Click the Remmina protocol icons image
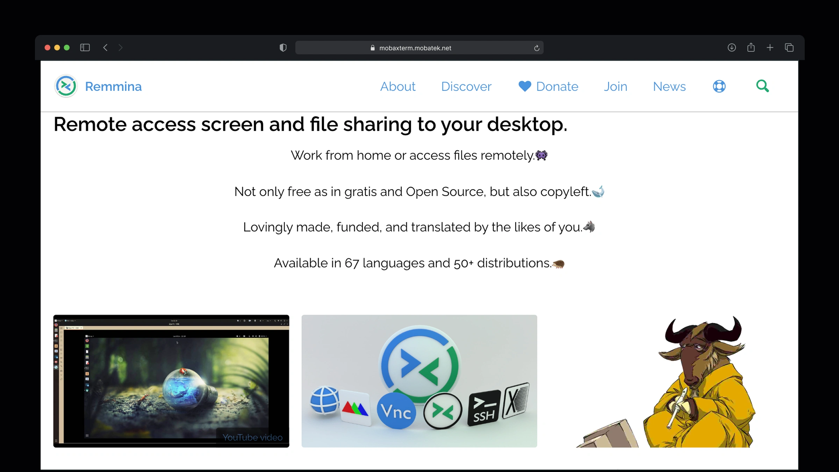Viewport: 839px width, 472px height. pos(419,381)
